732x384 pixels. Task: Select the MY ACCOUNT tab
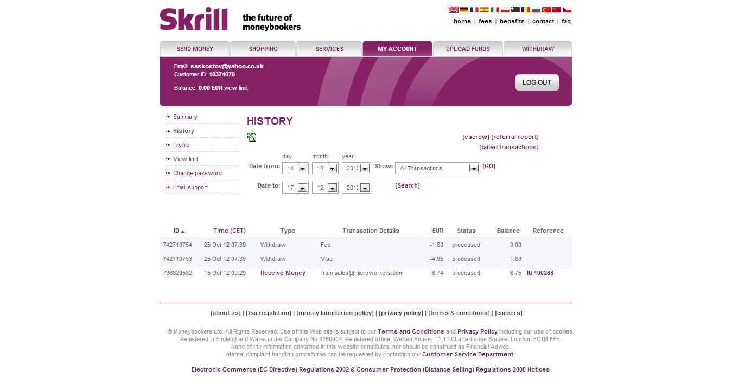(x=397, y=49)
